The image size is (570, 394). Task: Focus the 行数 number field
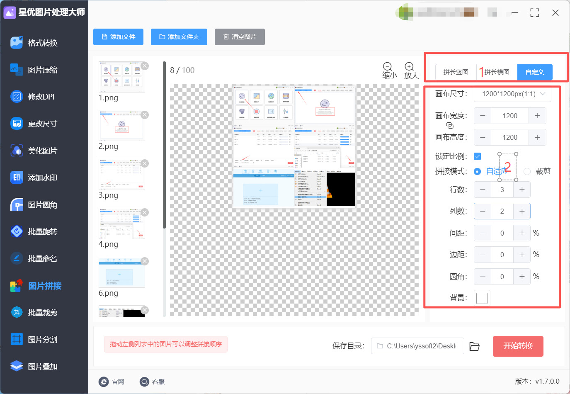pyautogui.click(x=502, y=190)
